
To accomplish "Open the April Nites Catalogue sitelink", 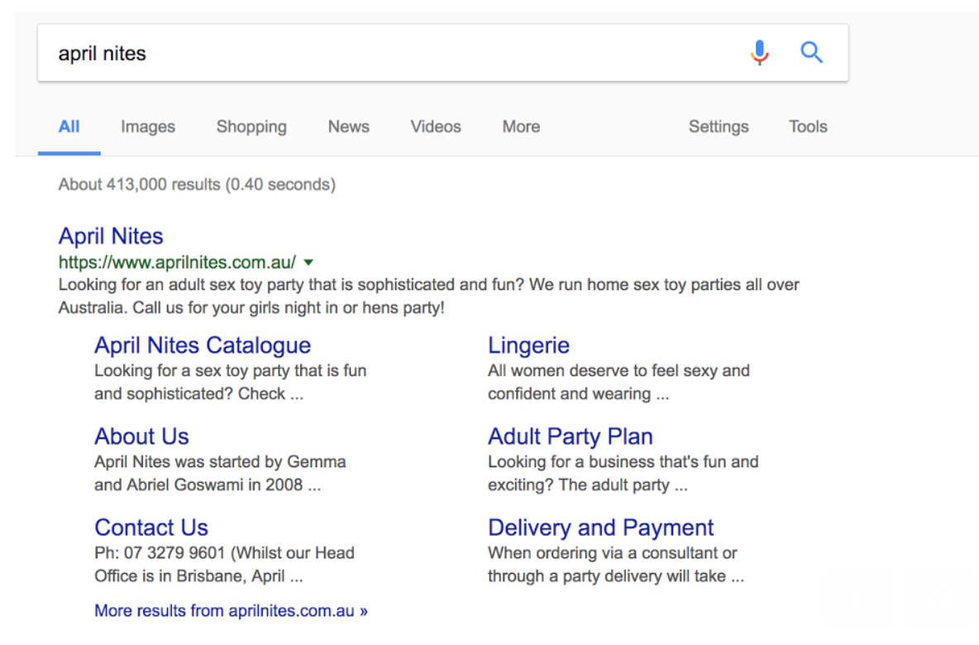I will pyautogui.click(x=203, y=346).
